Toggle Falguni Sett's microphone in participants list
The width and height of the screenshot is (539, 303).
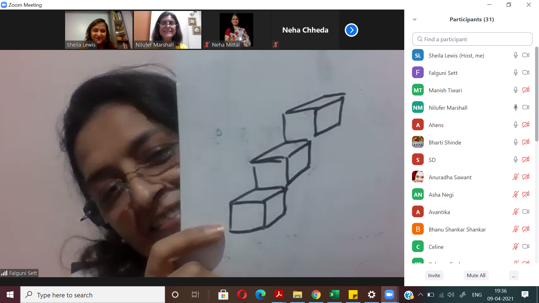[515, 73]
